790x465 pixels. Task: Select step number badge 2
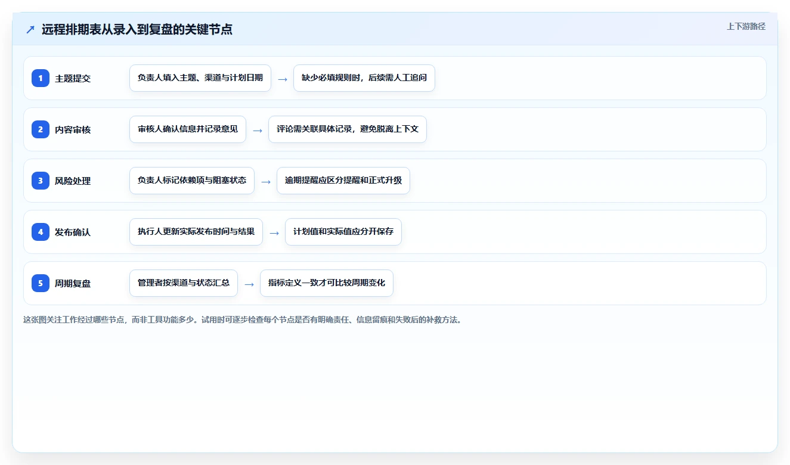[41, 129]
